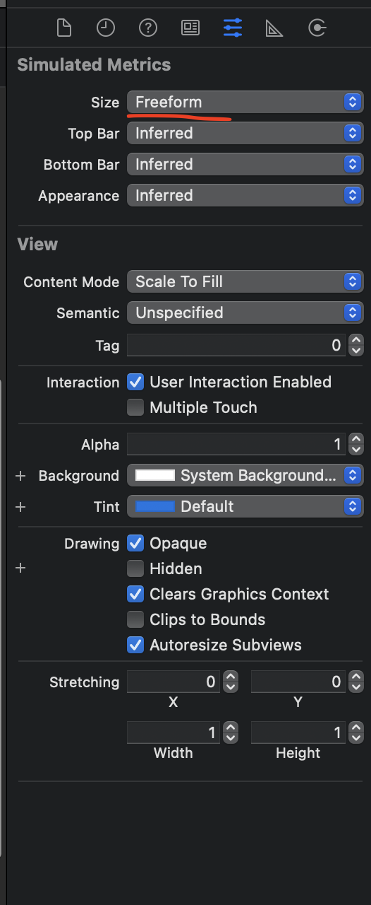Open the Connections inspector
This screenshot has height=905, width=371.
[317, 28]
